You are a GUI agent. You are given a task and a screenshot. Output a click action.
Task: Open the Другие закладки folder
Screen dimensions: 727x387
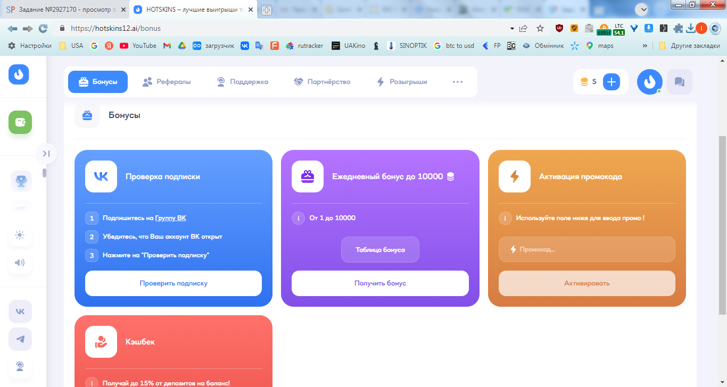(x=689, y=46)
